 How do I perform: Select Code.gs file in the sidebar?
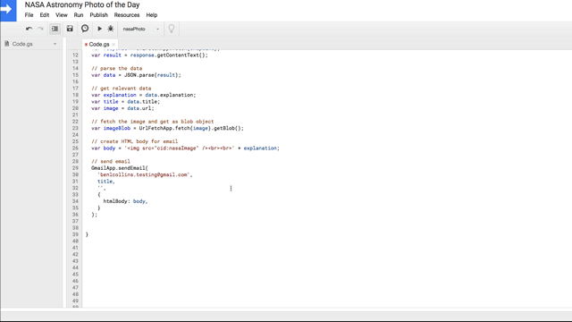[x=22, y=44]
